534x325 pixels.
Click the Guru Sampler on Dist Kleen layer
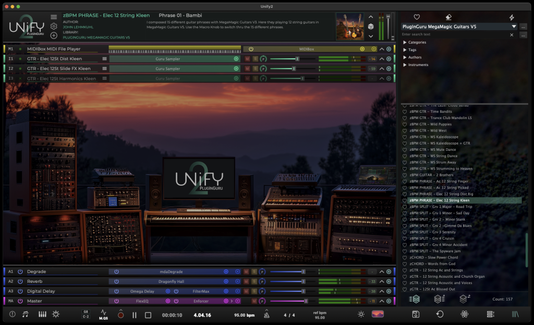(x=168, y=59)
